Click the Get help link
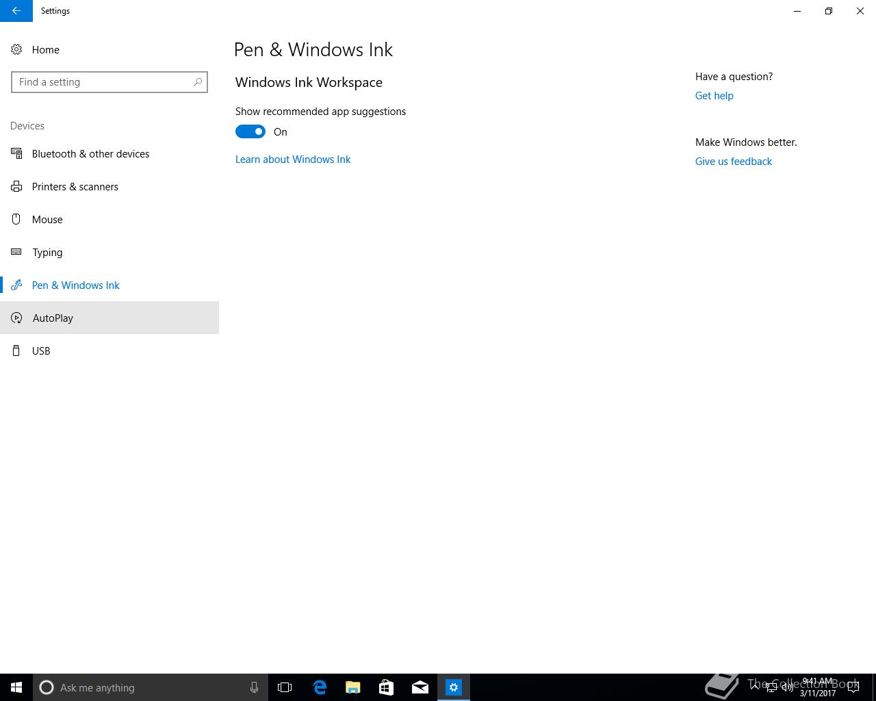Viewport: 876px width, 701px height. (x=714, y=96)
